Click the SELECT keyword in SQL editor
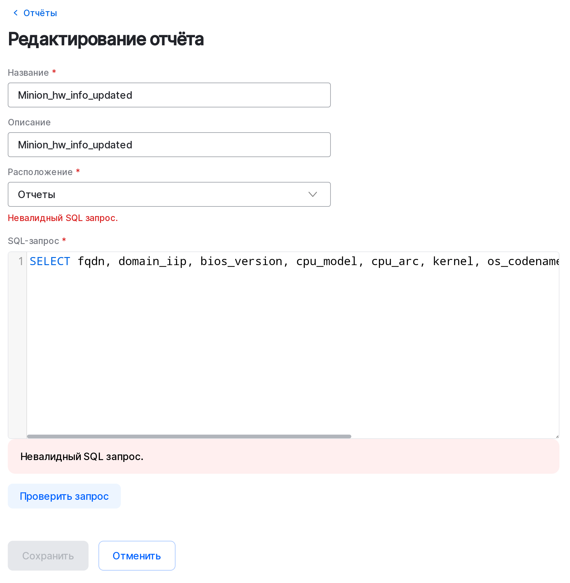 [50, 261]
